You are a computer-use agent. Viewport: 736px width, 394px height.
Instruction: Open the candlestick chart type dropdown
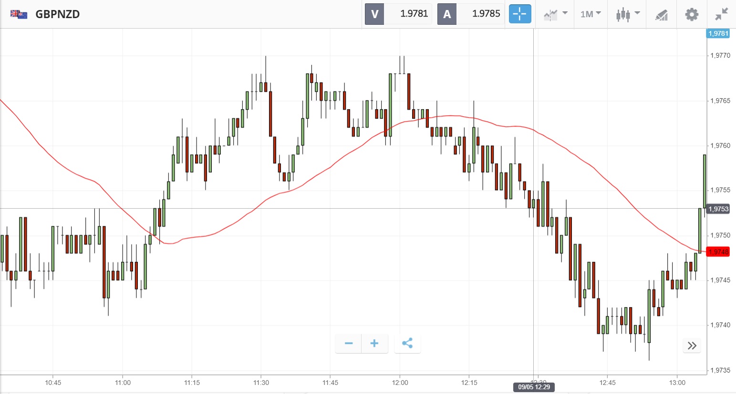pyautogui.click(x=627, y=14)
